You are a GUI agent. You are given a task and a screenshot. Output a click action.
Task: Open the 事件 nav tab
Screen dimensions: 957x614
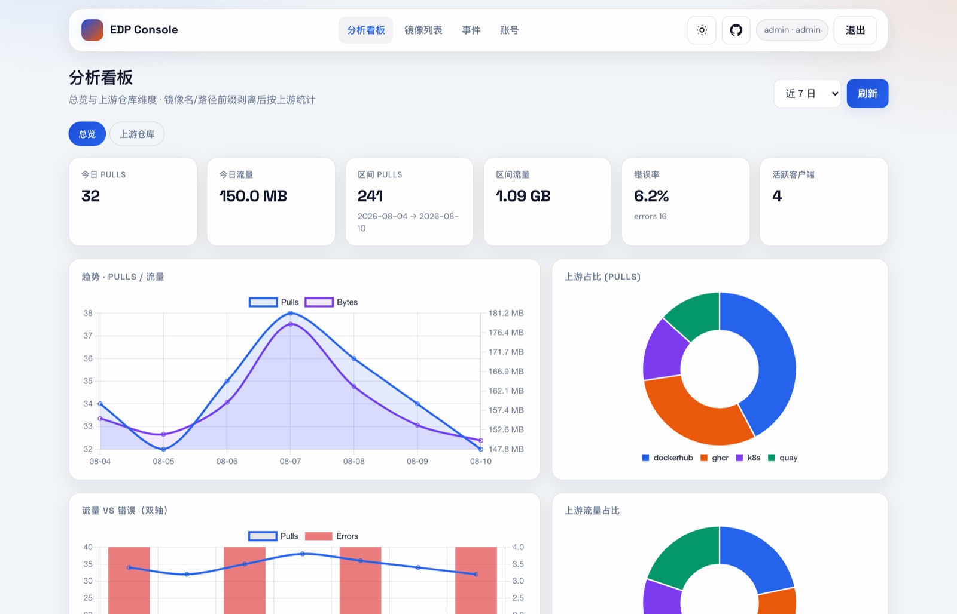[x=471, y=30]
